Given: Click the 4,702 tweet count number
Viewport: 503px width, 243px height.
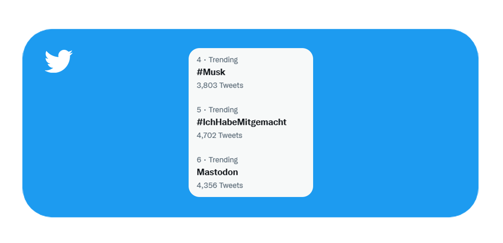Looking at the screenshot, I should (x=207, y=136).
